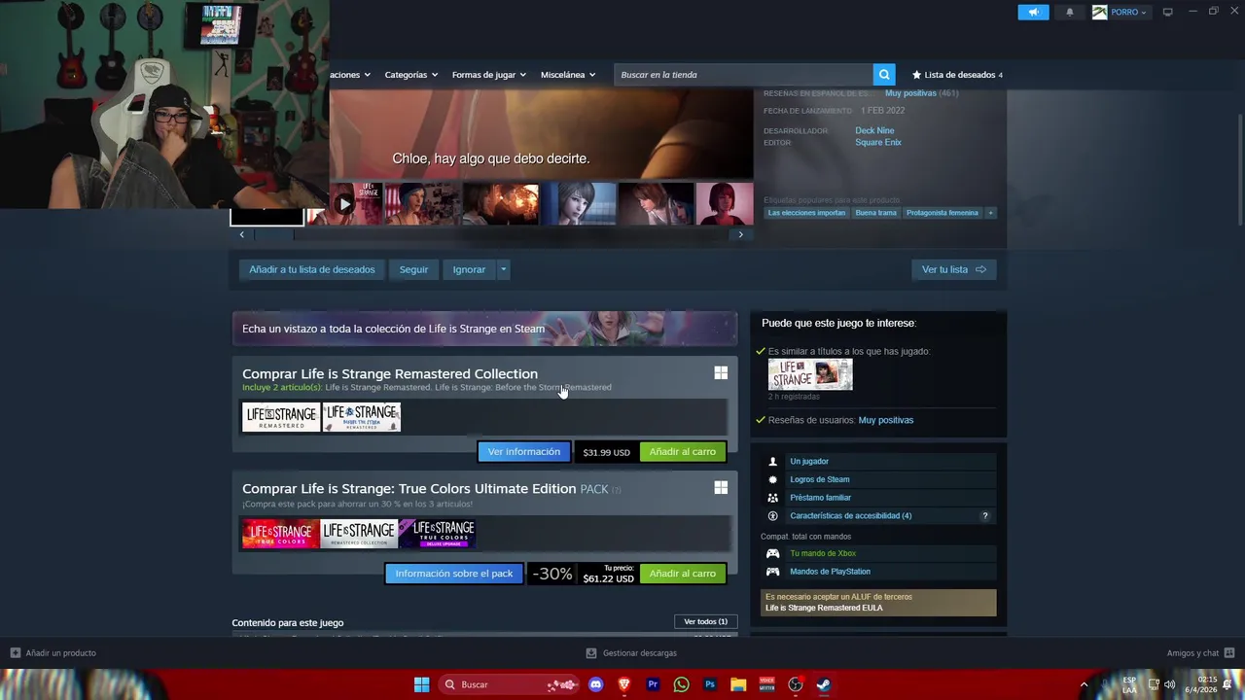The width and height of the screenshot is (1245, 700).
Task: Add $61.22 True Colors pack to cart
Action: pos(682,574)
